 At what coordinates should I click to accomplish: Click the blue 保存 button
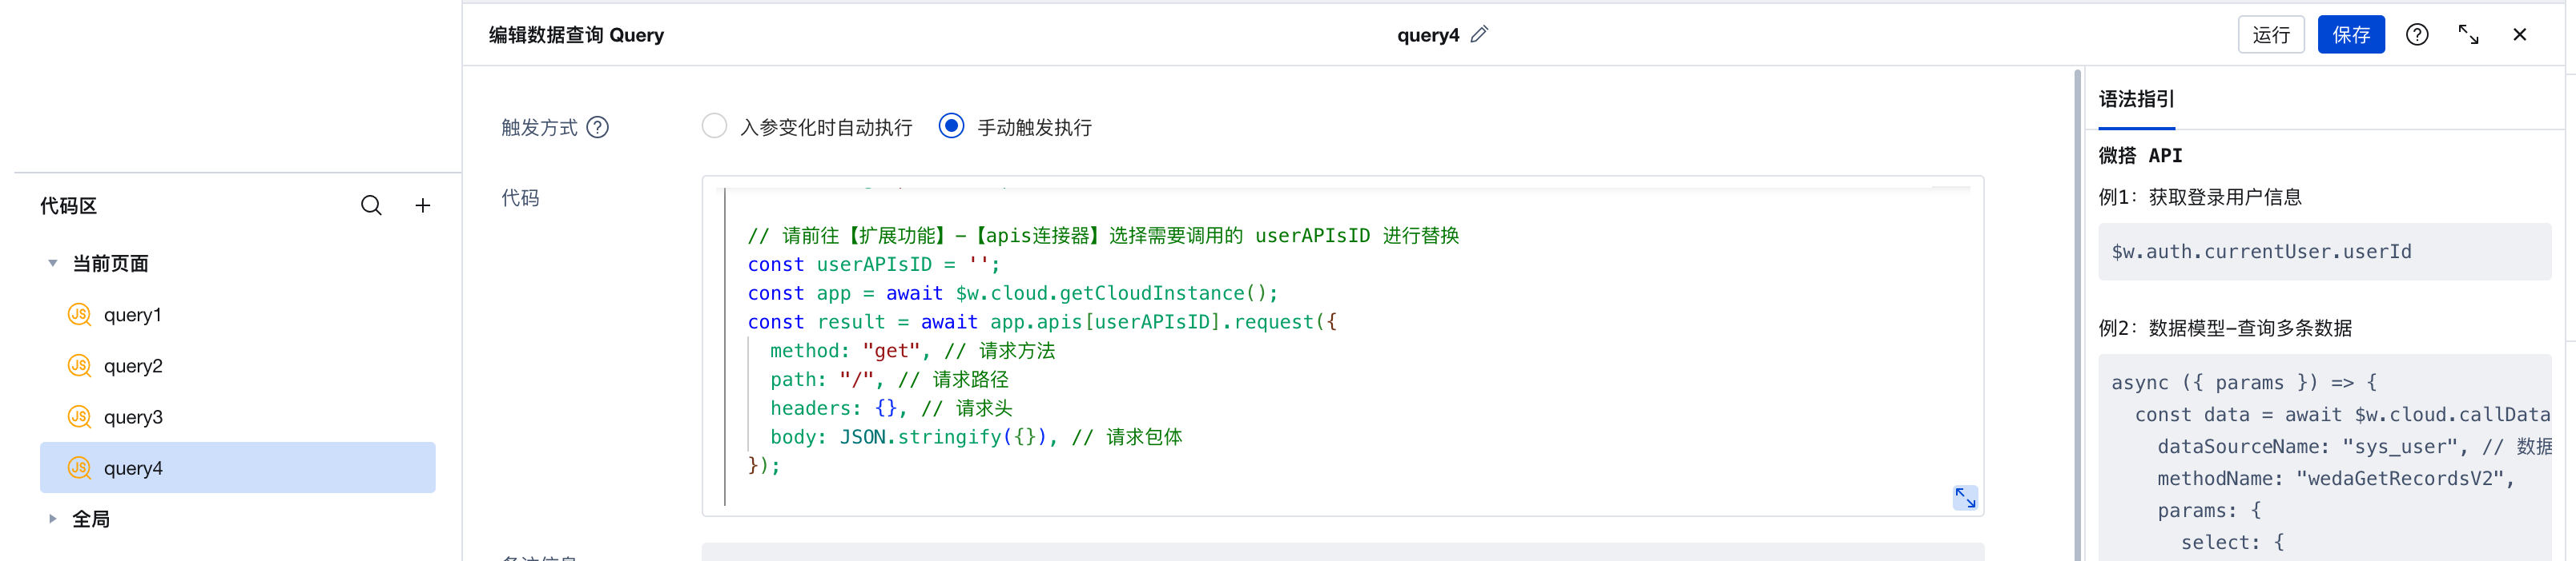point(2350,35)
